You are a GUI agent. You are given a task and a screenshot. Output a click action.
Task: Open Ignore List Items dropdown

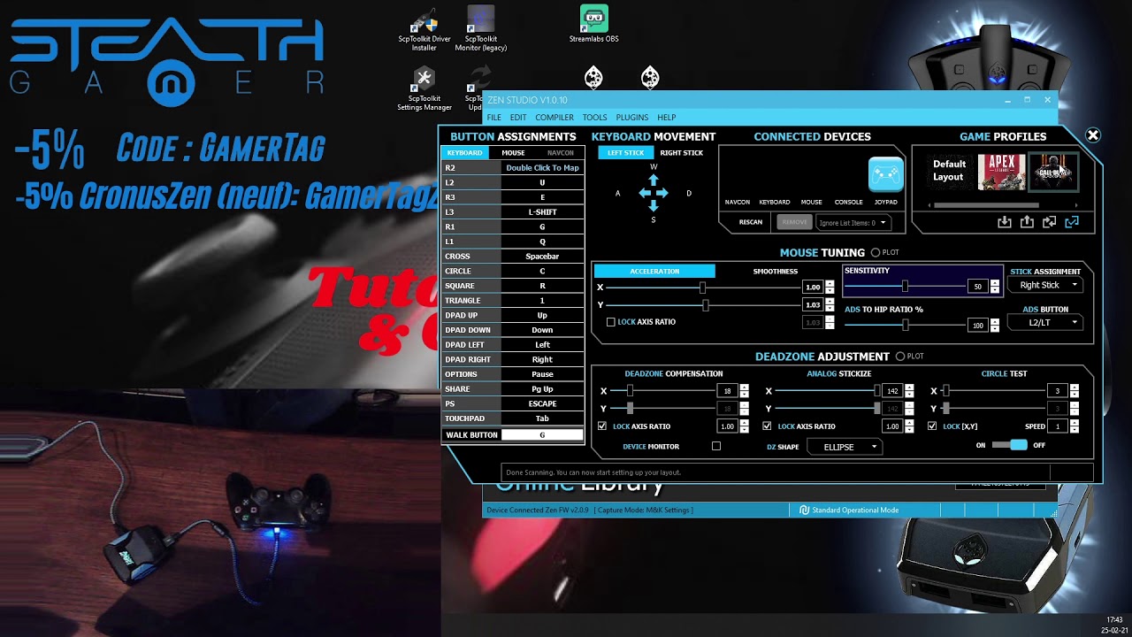[x=853, y=223]
